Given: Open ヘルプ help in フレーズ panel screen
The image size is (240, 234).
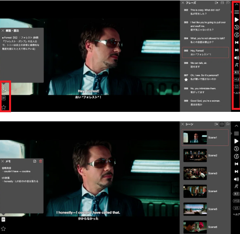Looking at the screenshot, I should coord(236,93).
